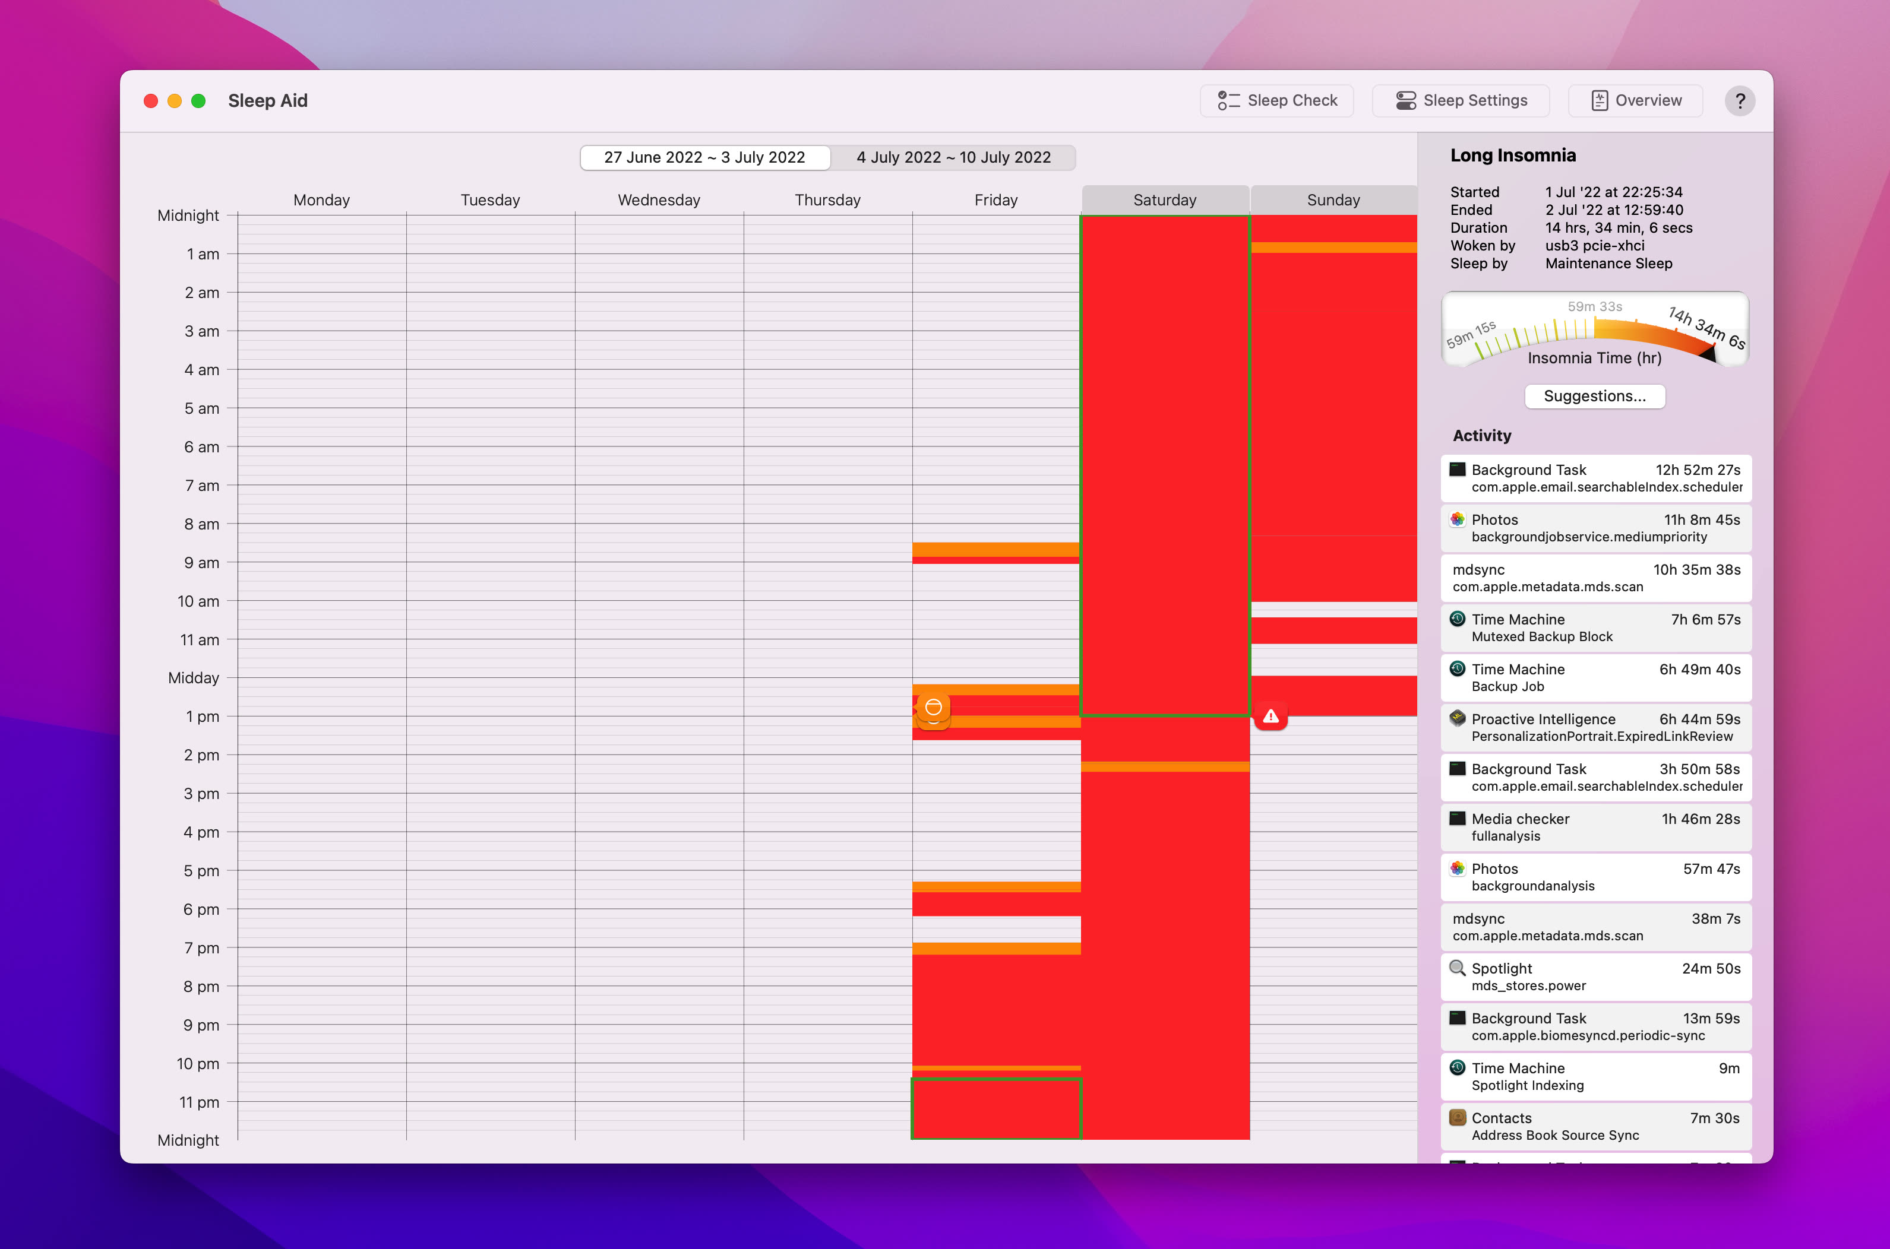Viewport: 1890px width, 1249px height.
Task: Click the Activity section heading
Action: (x=1481, y=435)
